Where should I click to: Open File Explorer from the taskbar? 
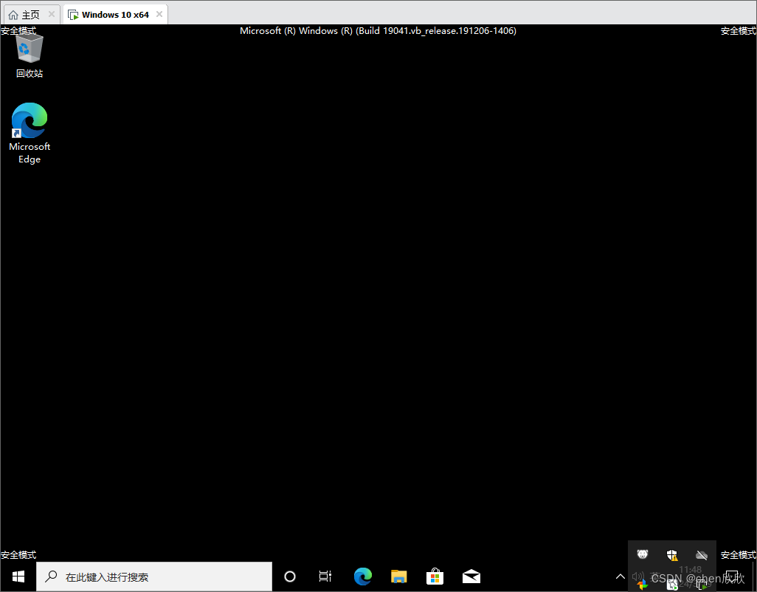pos(398,576)
